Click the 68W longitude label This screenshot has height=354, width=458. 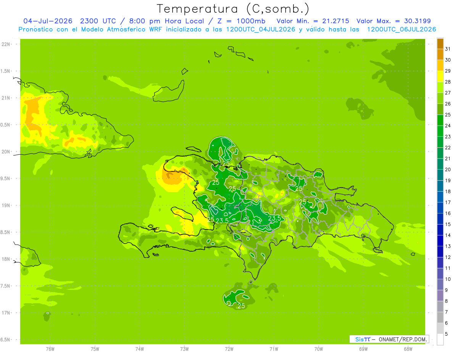[408, 349]
